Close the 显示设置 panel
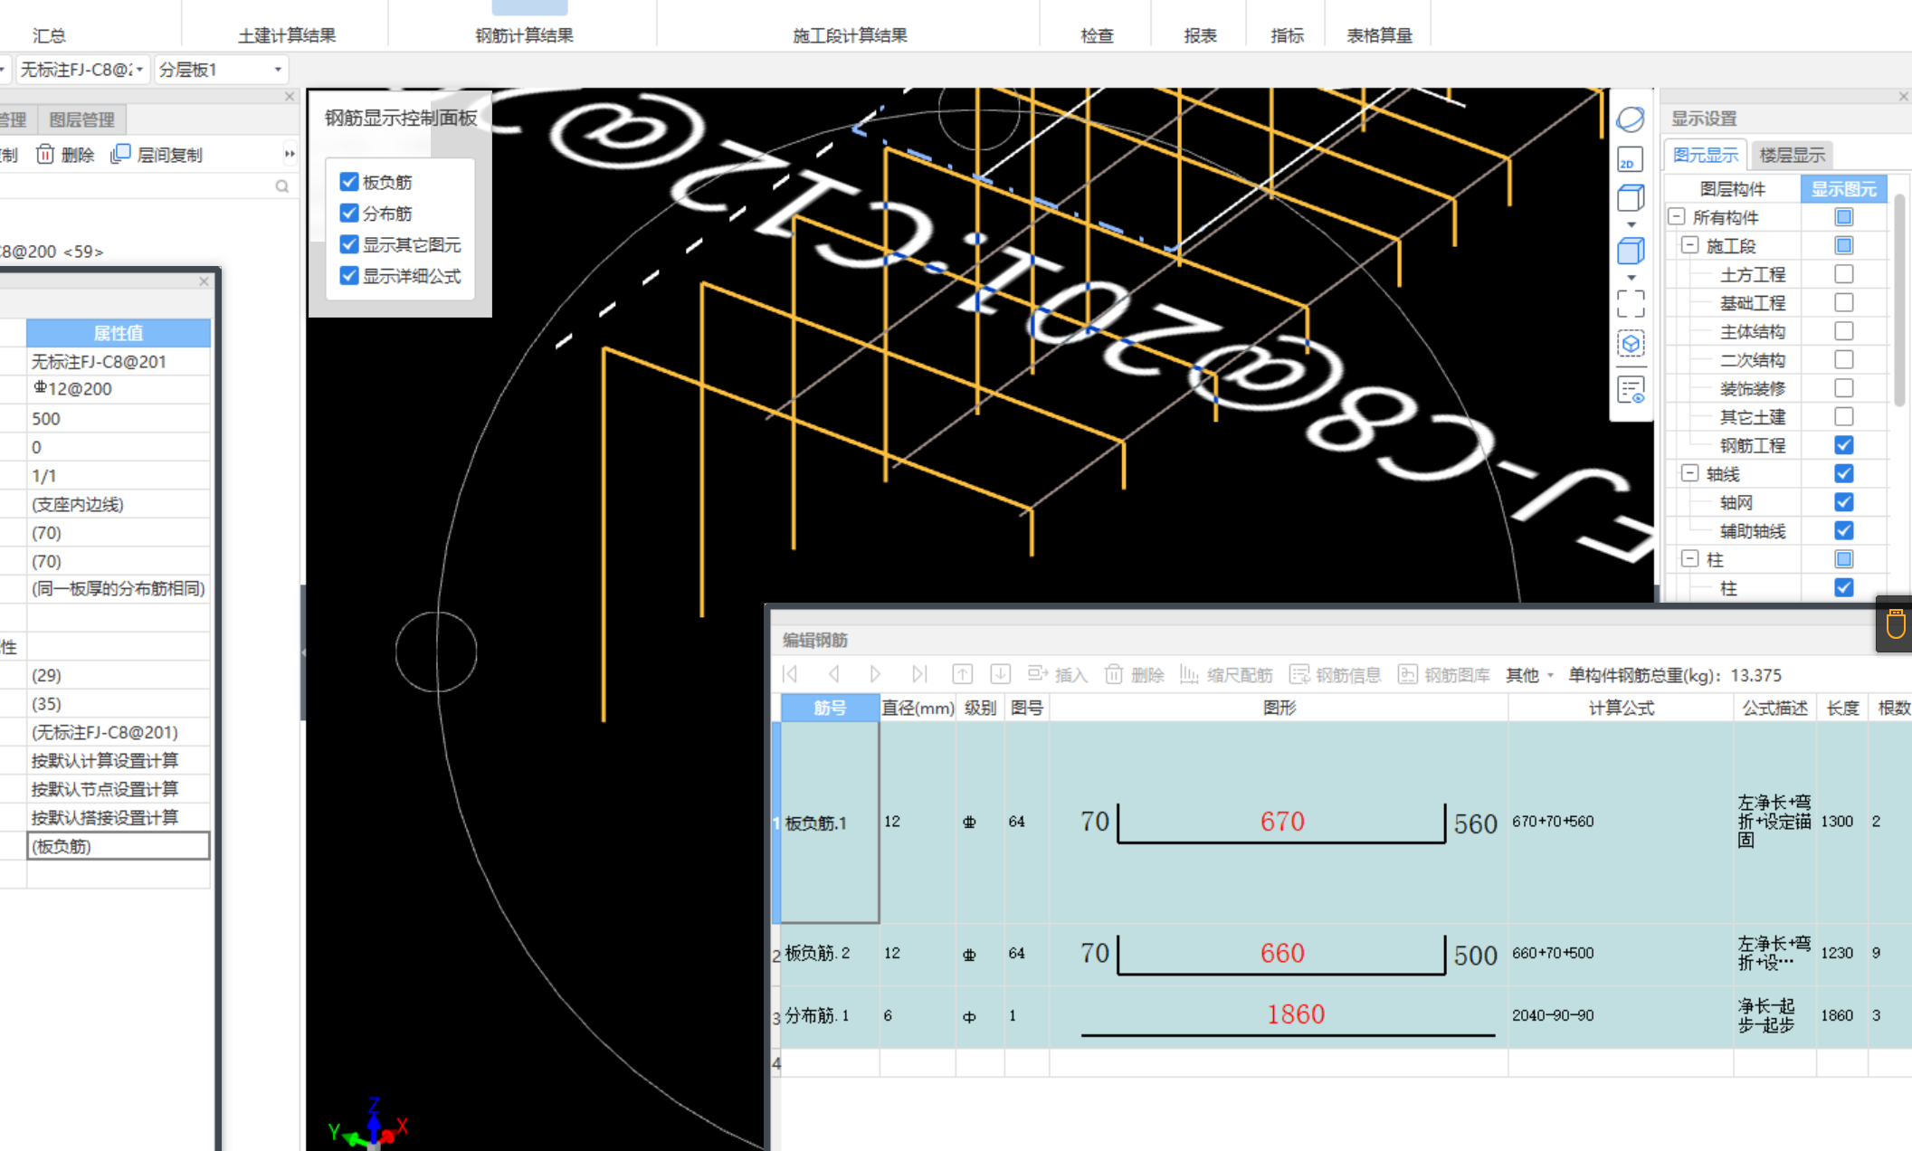Image resolution: width=1912 pixels, height=1151 pixels. [x=1904, y=96]
